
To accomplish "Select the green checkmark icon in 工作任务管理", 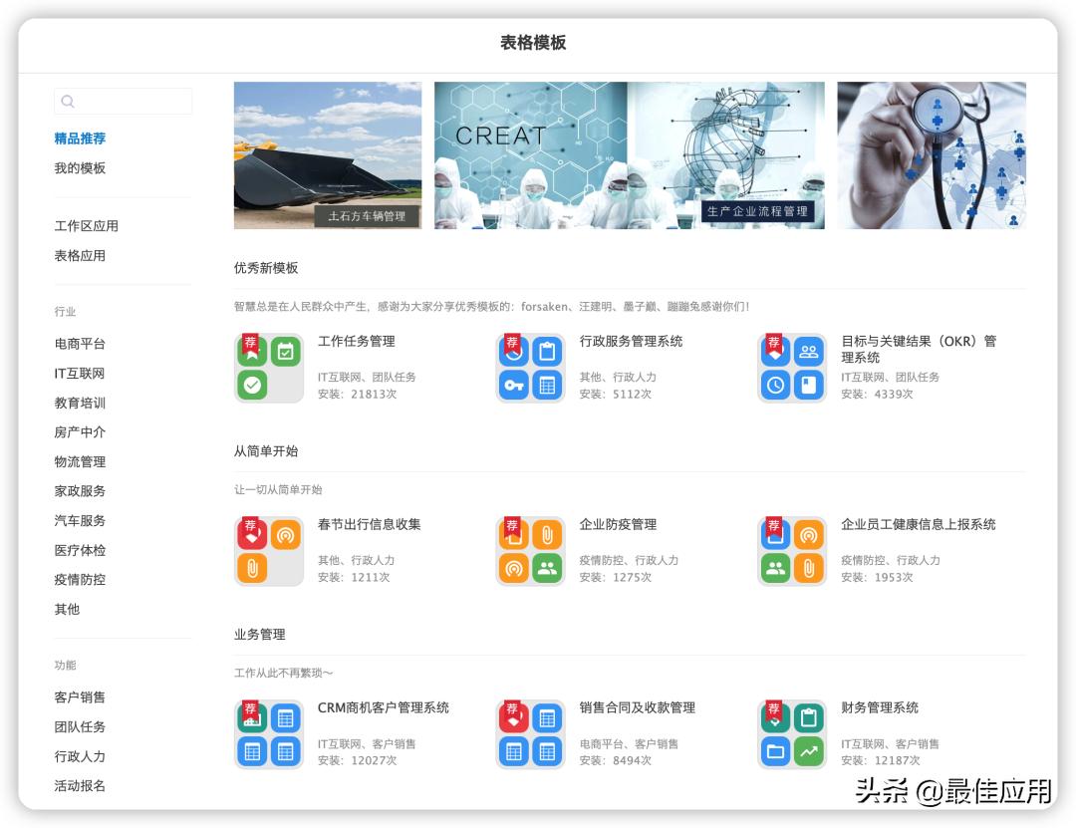I will pyautogui.click(x=250, y=386).
